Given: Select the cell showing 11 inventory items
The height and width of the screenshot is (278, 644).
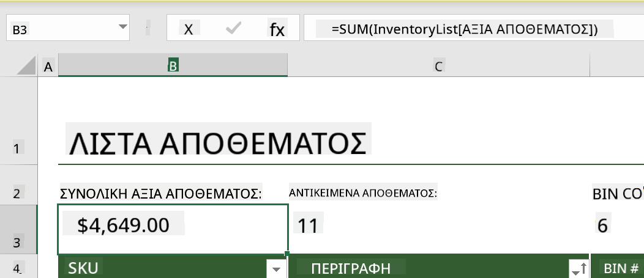Looking at the screenshot, I should coord(439,230).
